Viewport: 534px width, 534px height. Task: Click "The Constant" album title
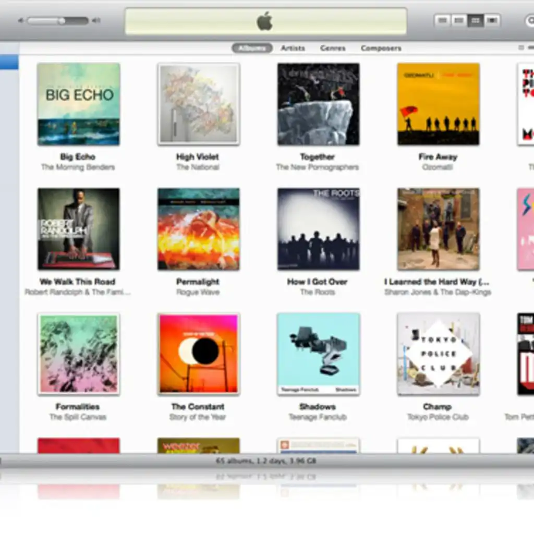point(198,407)
